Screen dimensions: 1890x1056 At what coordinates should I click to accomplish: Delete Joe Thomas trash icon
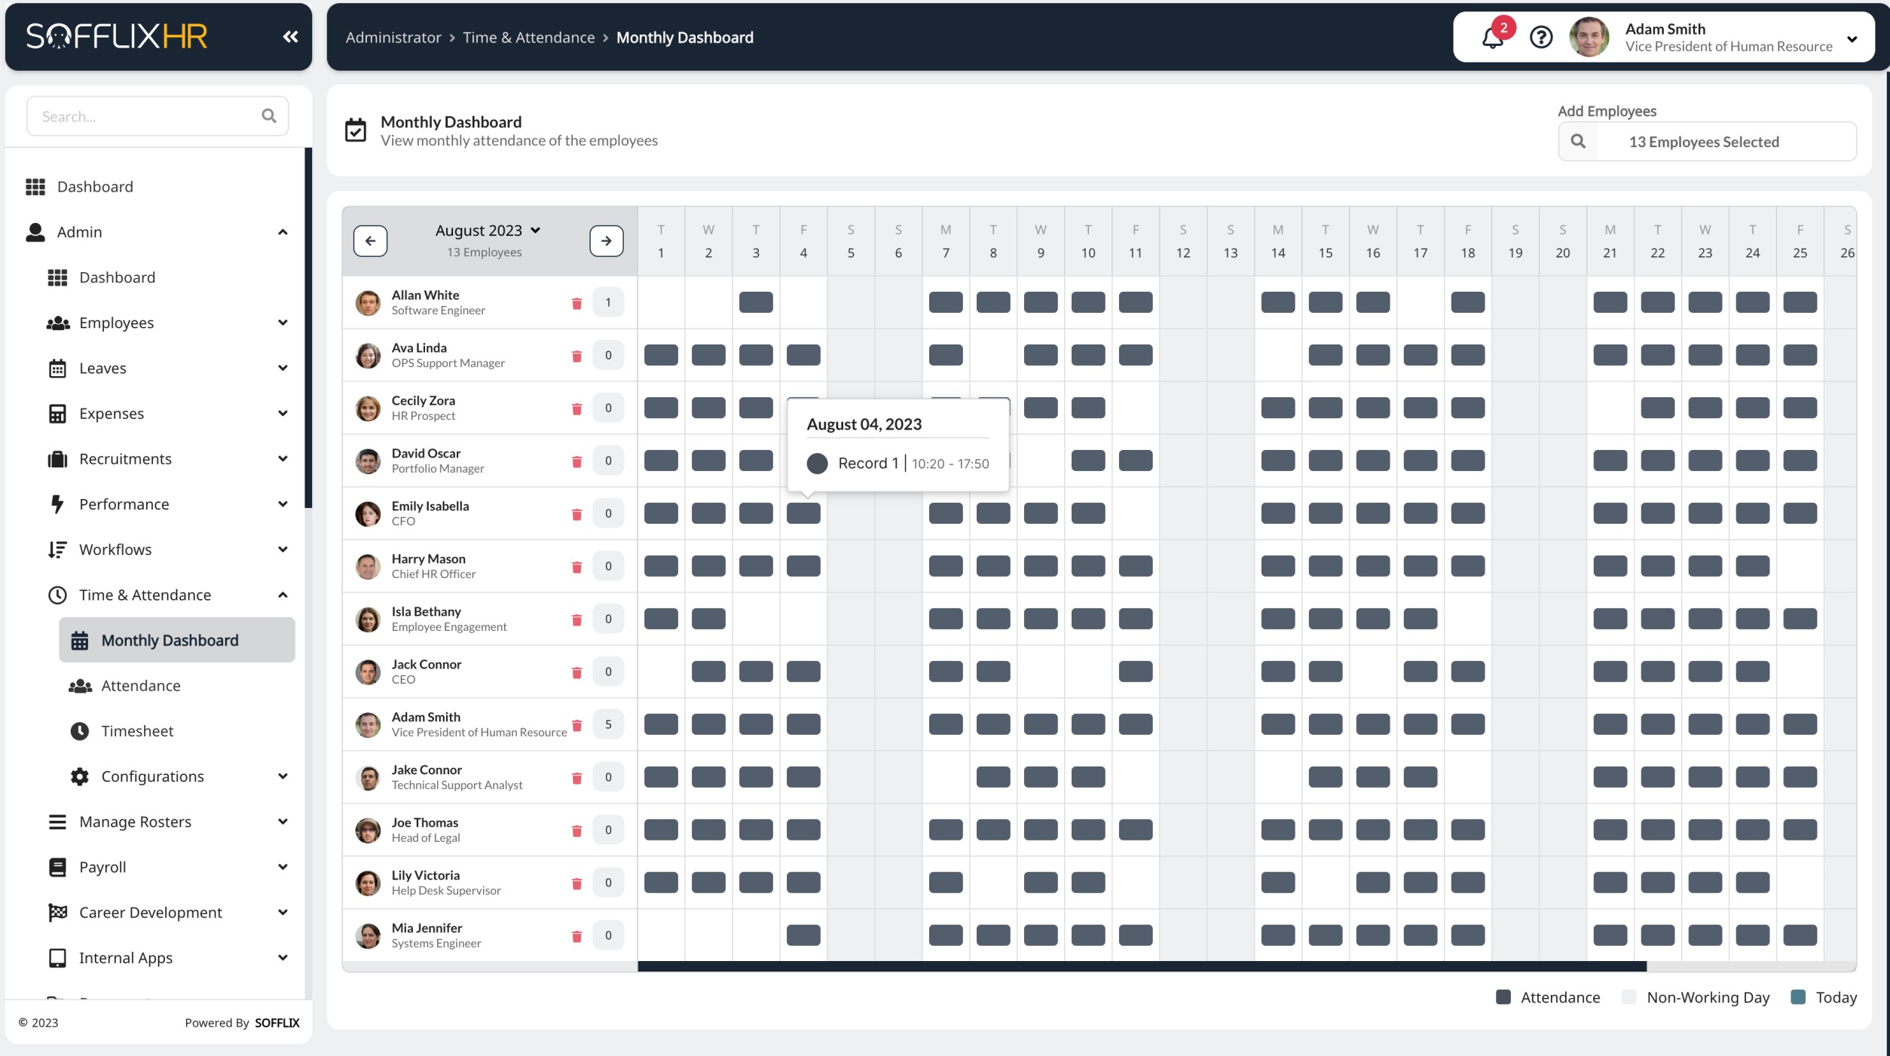pos(576,831)
